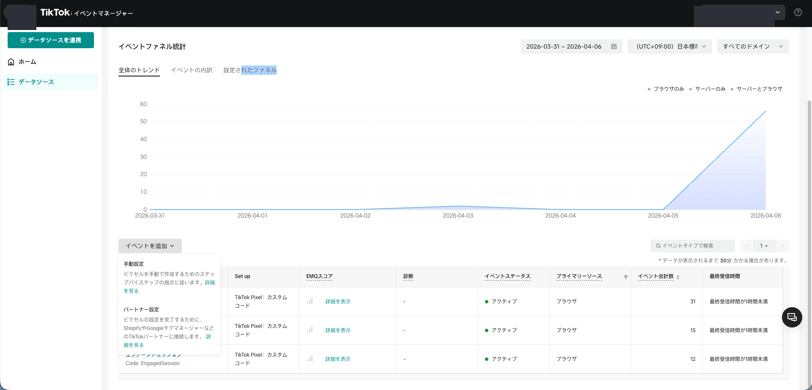812x390 pixels.
Task: Toggle the サーバーとブラウザ legend series
Action: (x=757, y=89)
